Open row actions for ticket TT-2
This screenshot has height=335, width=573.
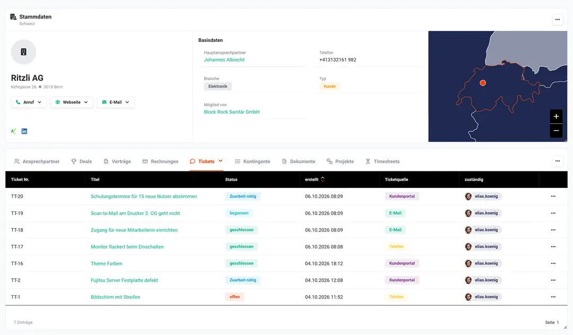coord(553,280)
